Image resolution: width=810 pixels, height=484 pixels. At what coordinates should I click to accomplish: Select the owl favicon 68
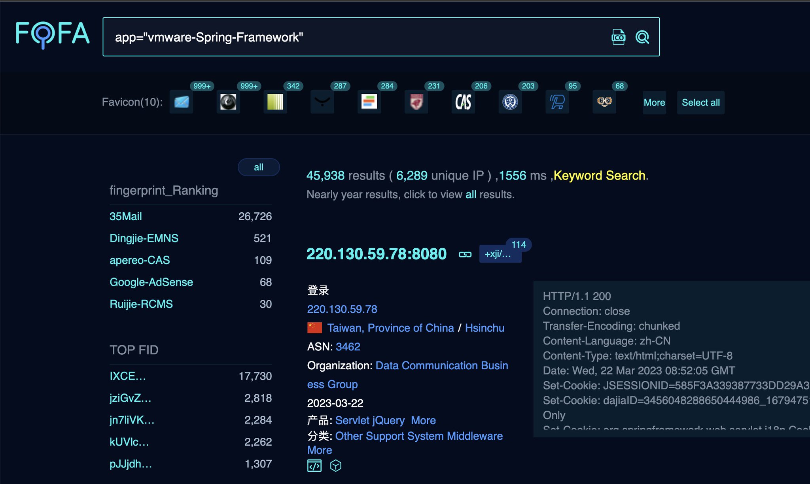click(x=604, y=102)
